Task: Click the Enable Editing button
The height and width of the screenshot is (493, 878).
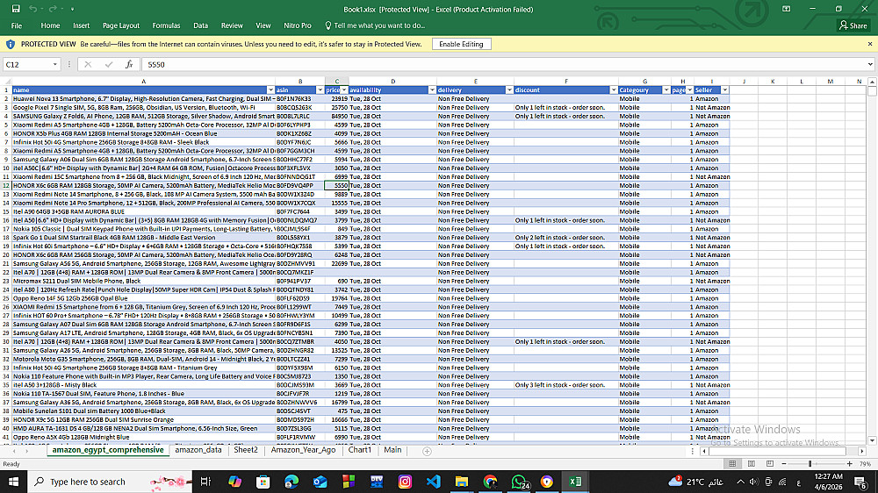Action: point(461,44)
